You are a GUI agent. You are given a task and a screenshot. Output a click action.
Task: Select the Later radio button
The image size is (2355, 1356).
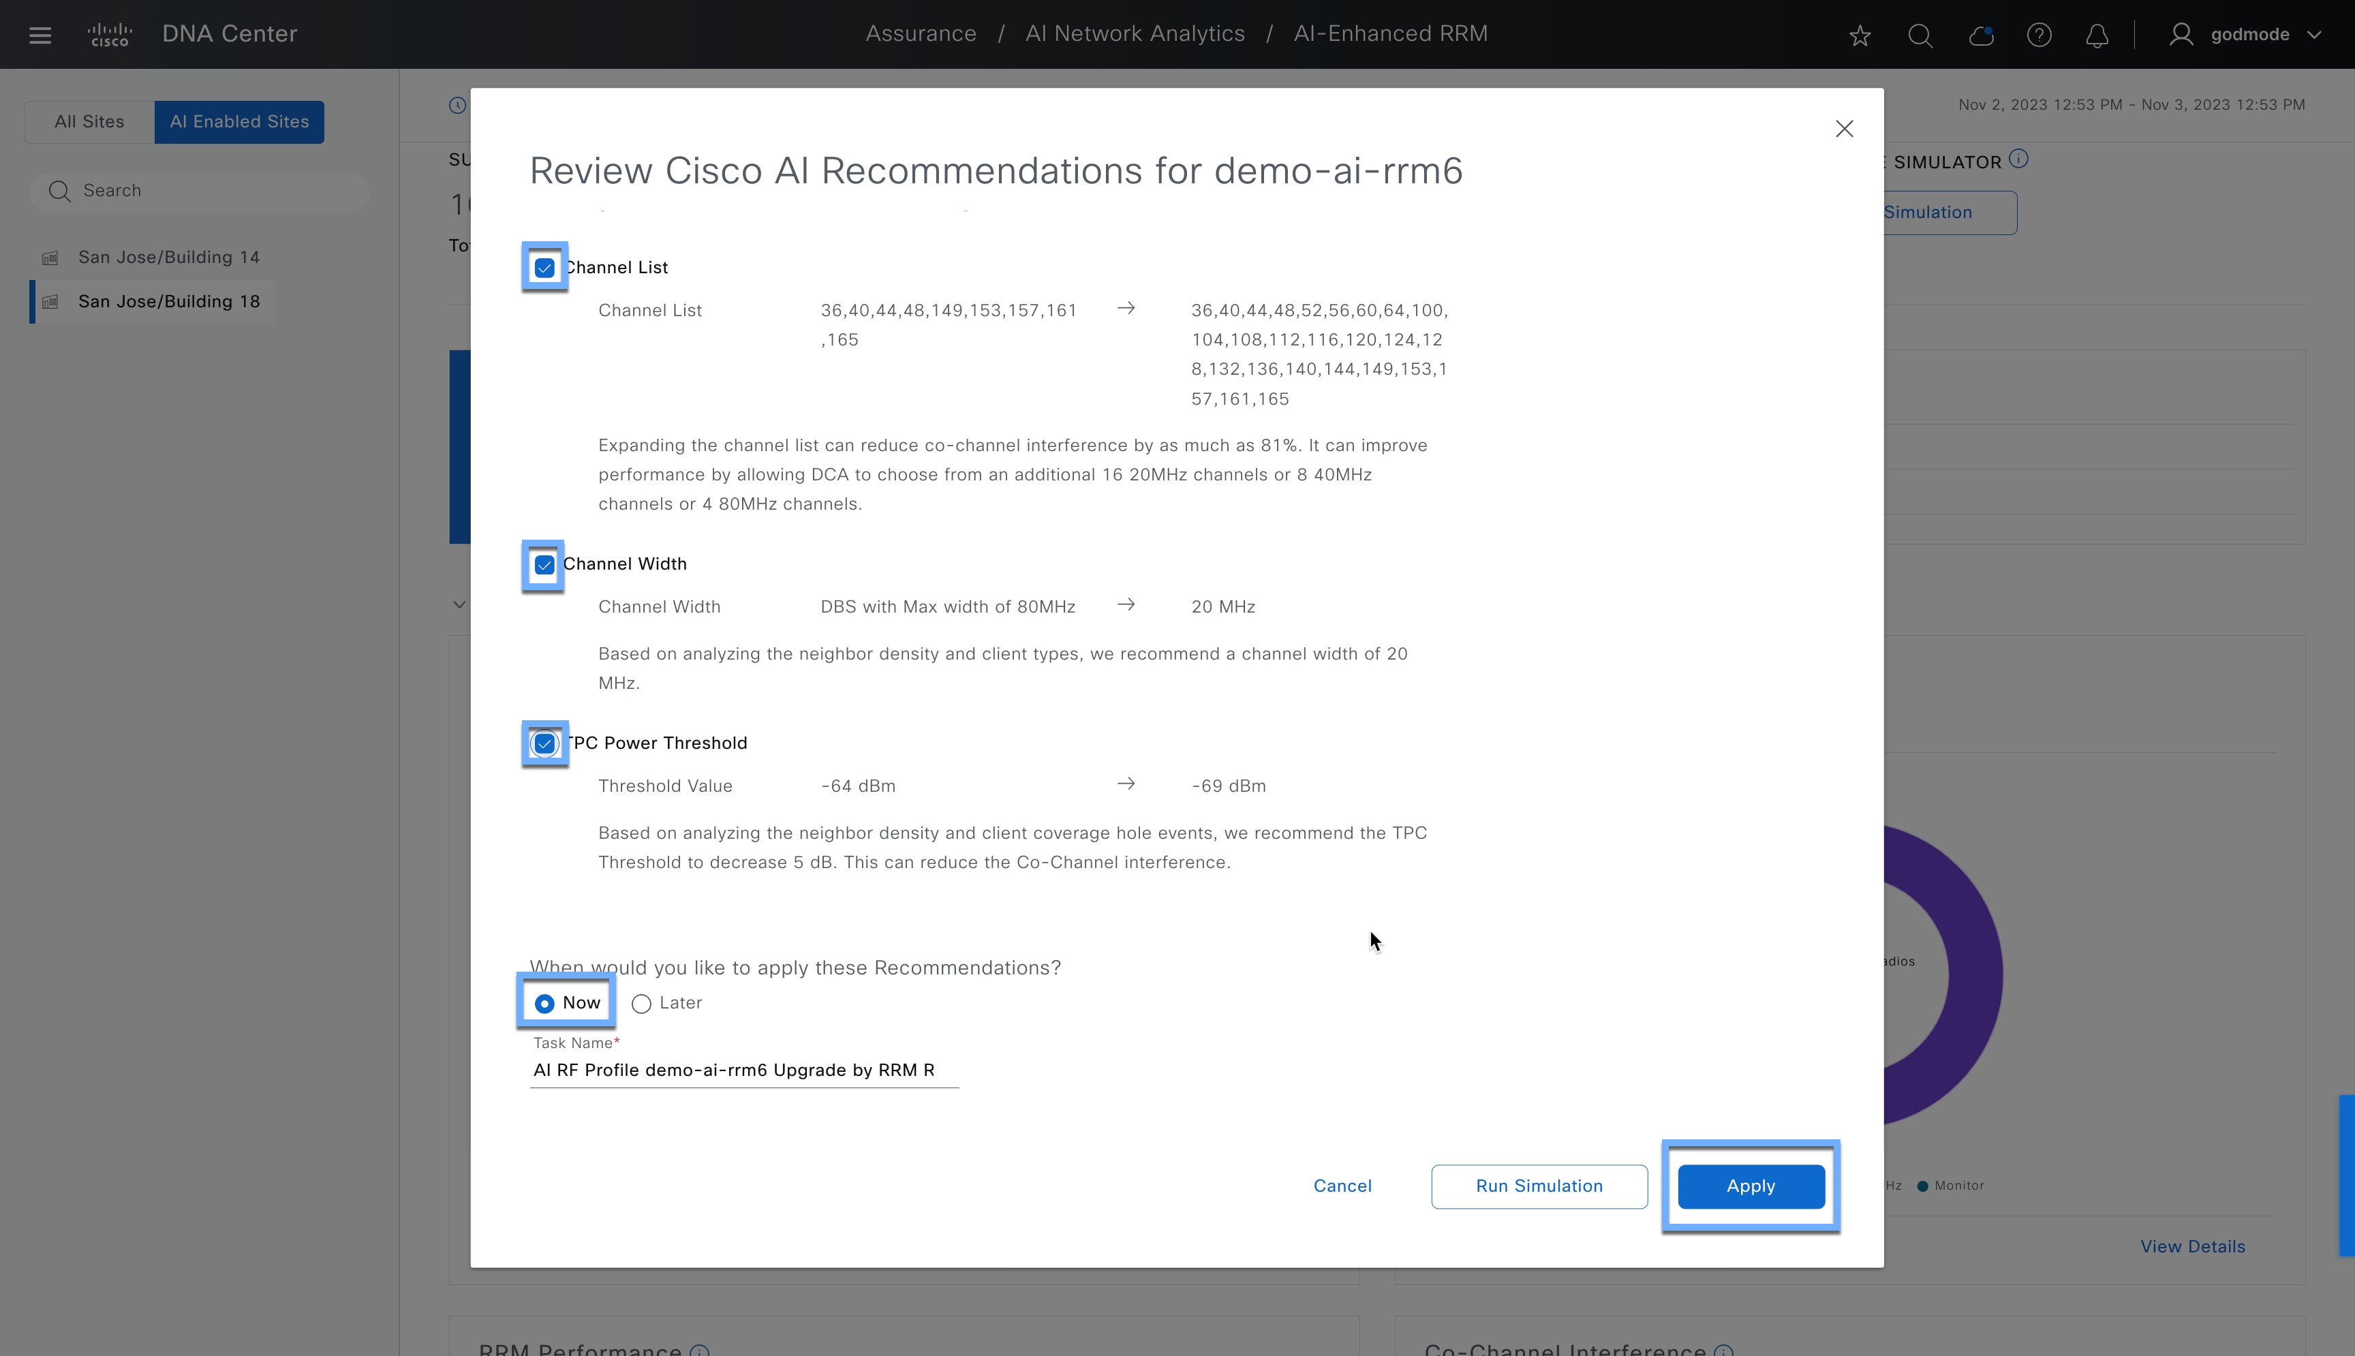(641, 1003)
